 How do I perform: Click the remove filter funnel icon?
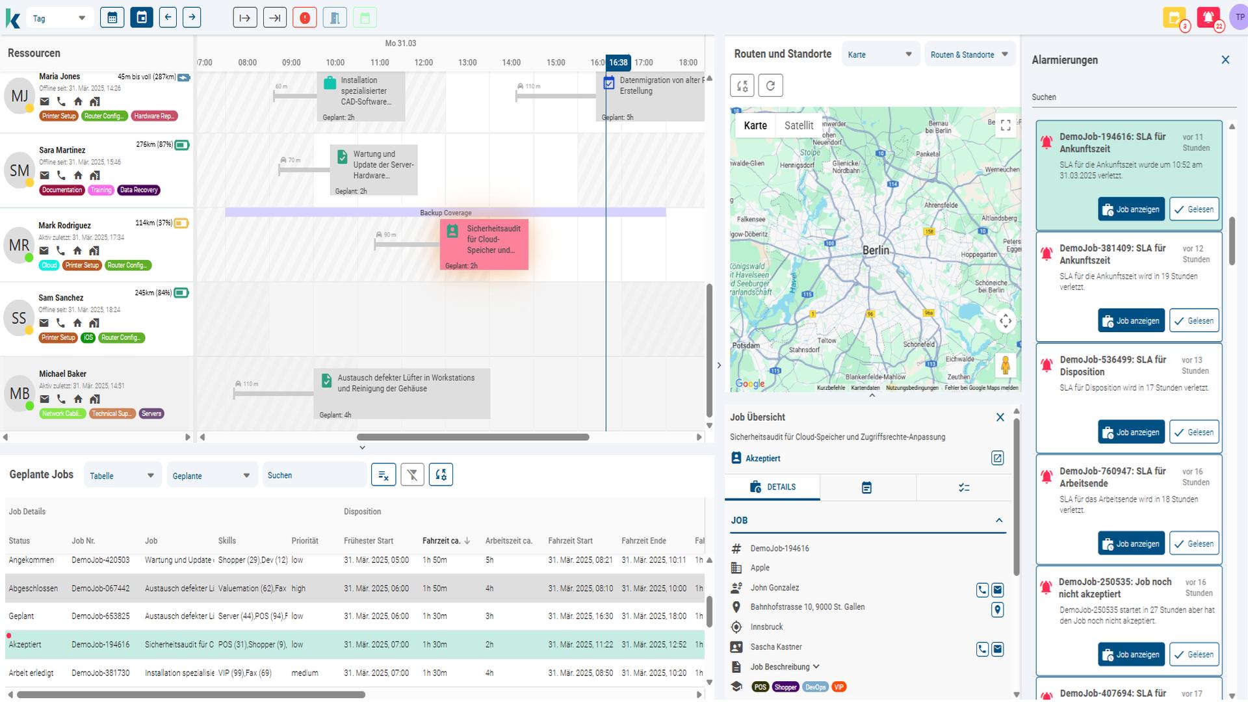coord(412,475)
